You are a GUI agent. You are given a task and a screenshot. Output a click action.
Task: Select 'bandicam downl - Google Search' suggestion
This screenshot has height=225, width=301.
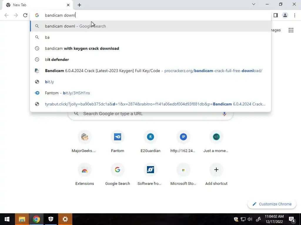tap(150, 26)
